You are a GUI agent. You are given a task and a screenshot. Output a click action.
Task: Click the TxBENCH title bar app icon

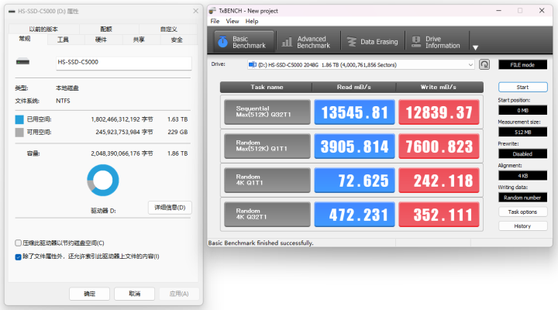[x=212, y=11]
